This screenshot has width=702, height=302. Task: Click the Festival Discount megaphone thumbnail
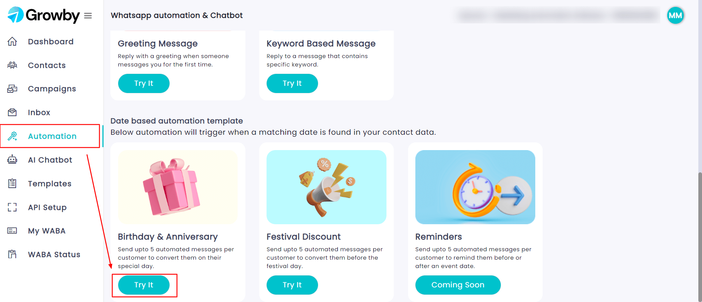pyautogui.click(x=327, y=187)
